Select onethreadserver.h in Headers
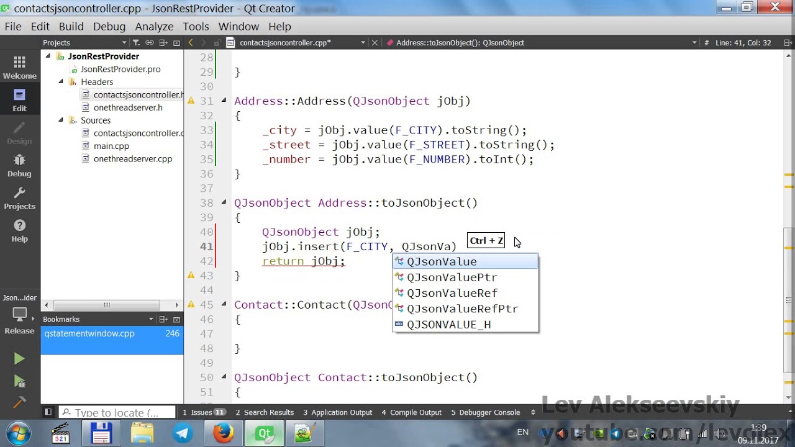Screen dimensions: 795x447 tap(128, 107)
